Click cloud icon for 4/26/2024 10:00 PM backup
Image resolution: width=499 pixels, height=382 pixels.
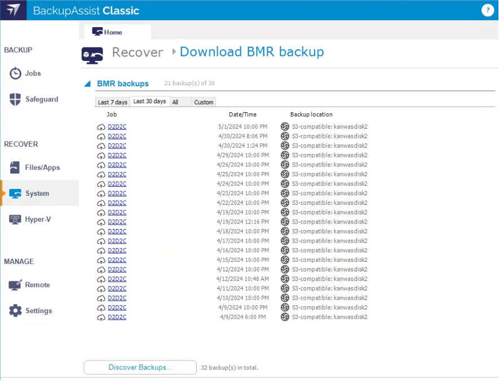pos(101,165)
